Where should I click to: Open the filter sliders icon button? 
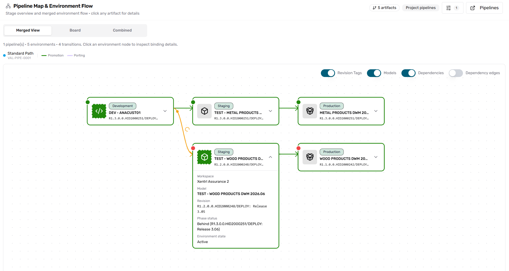(449, 8)
